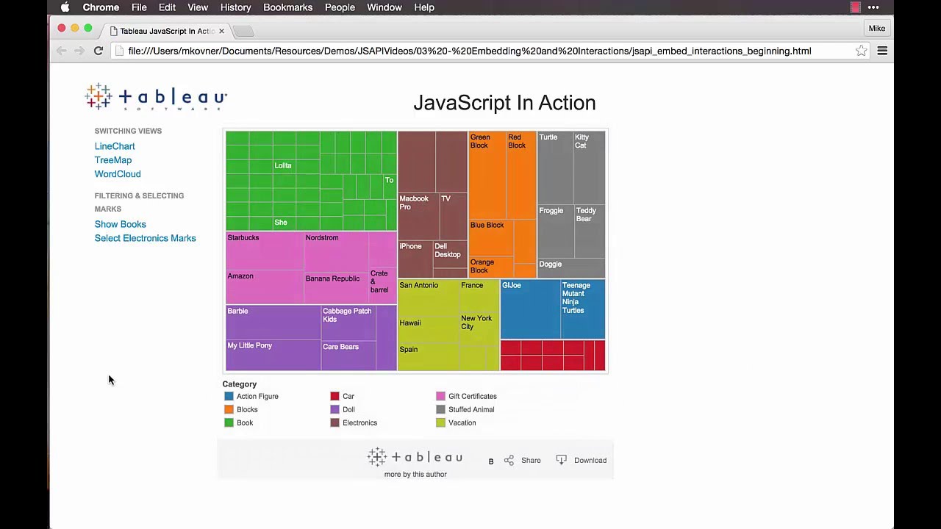Viewport: 941px width, 529px height.
Task: Reload the page with refresh icon
Action: [x=98, y=51]
